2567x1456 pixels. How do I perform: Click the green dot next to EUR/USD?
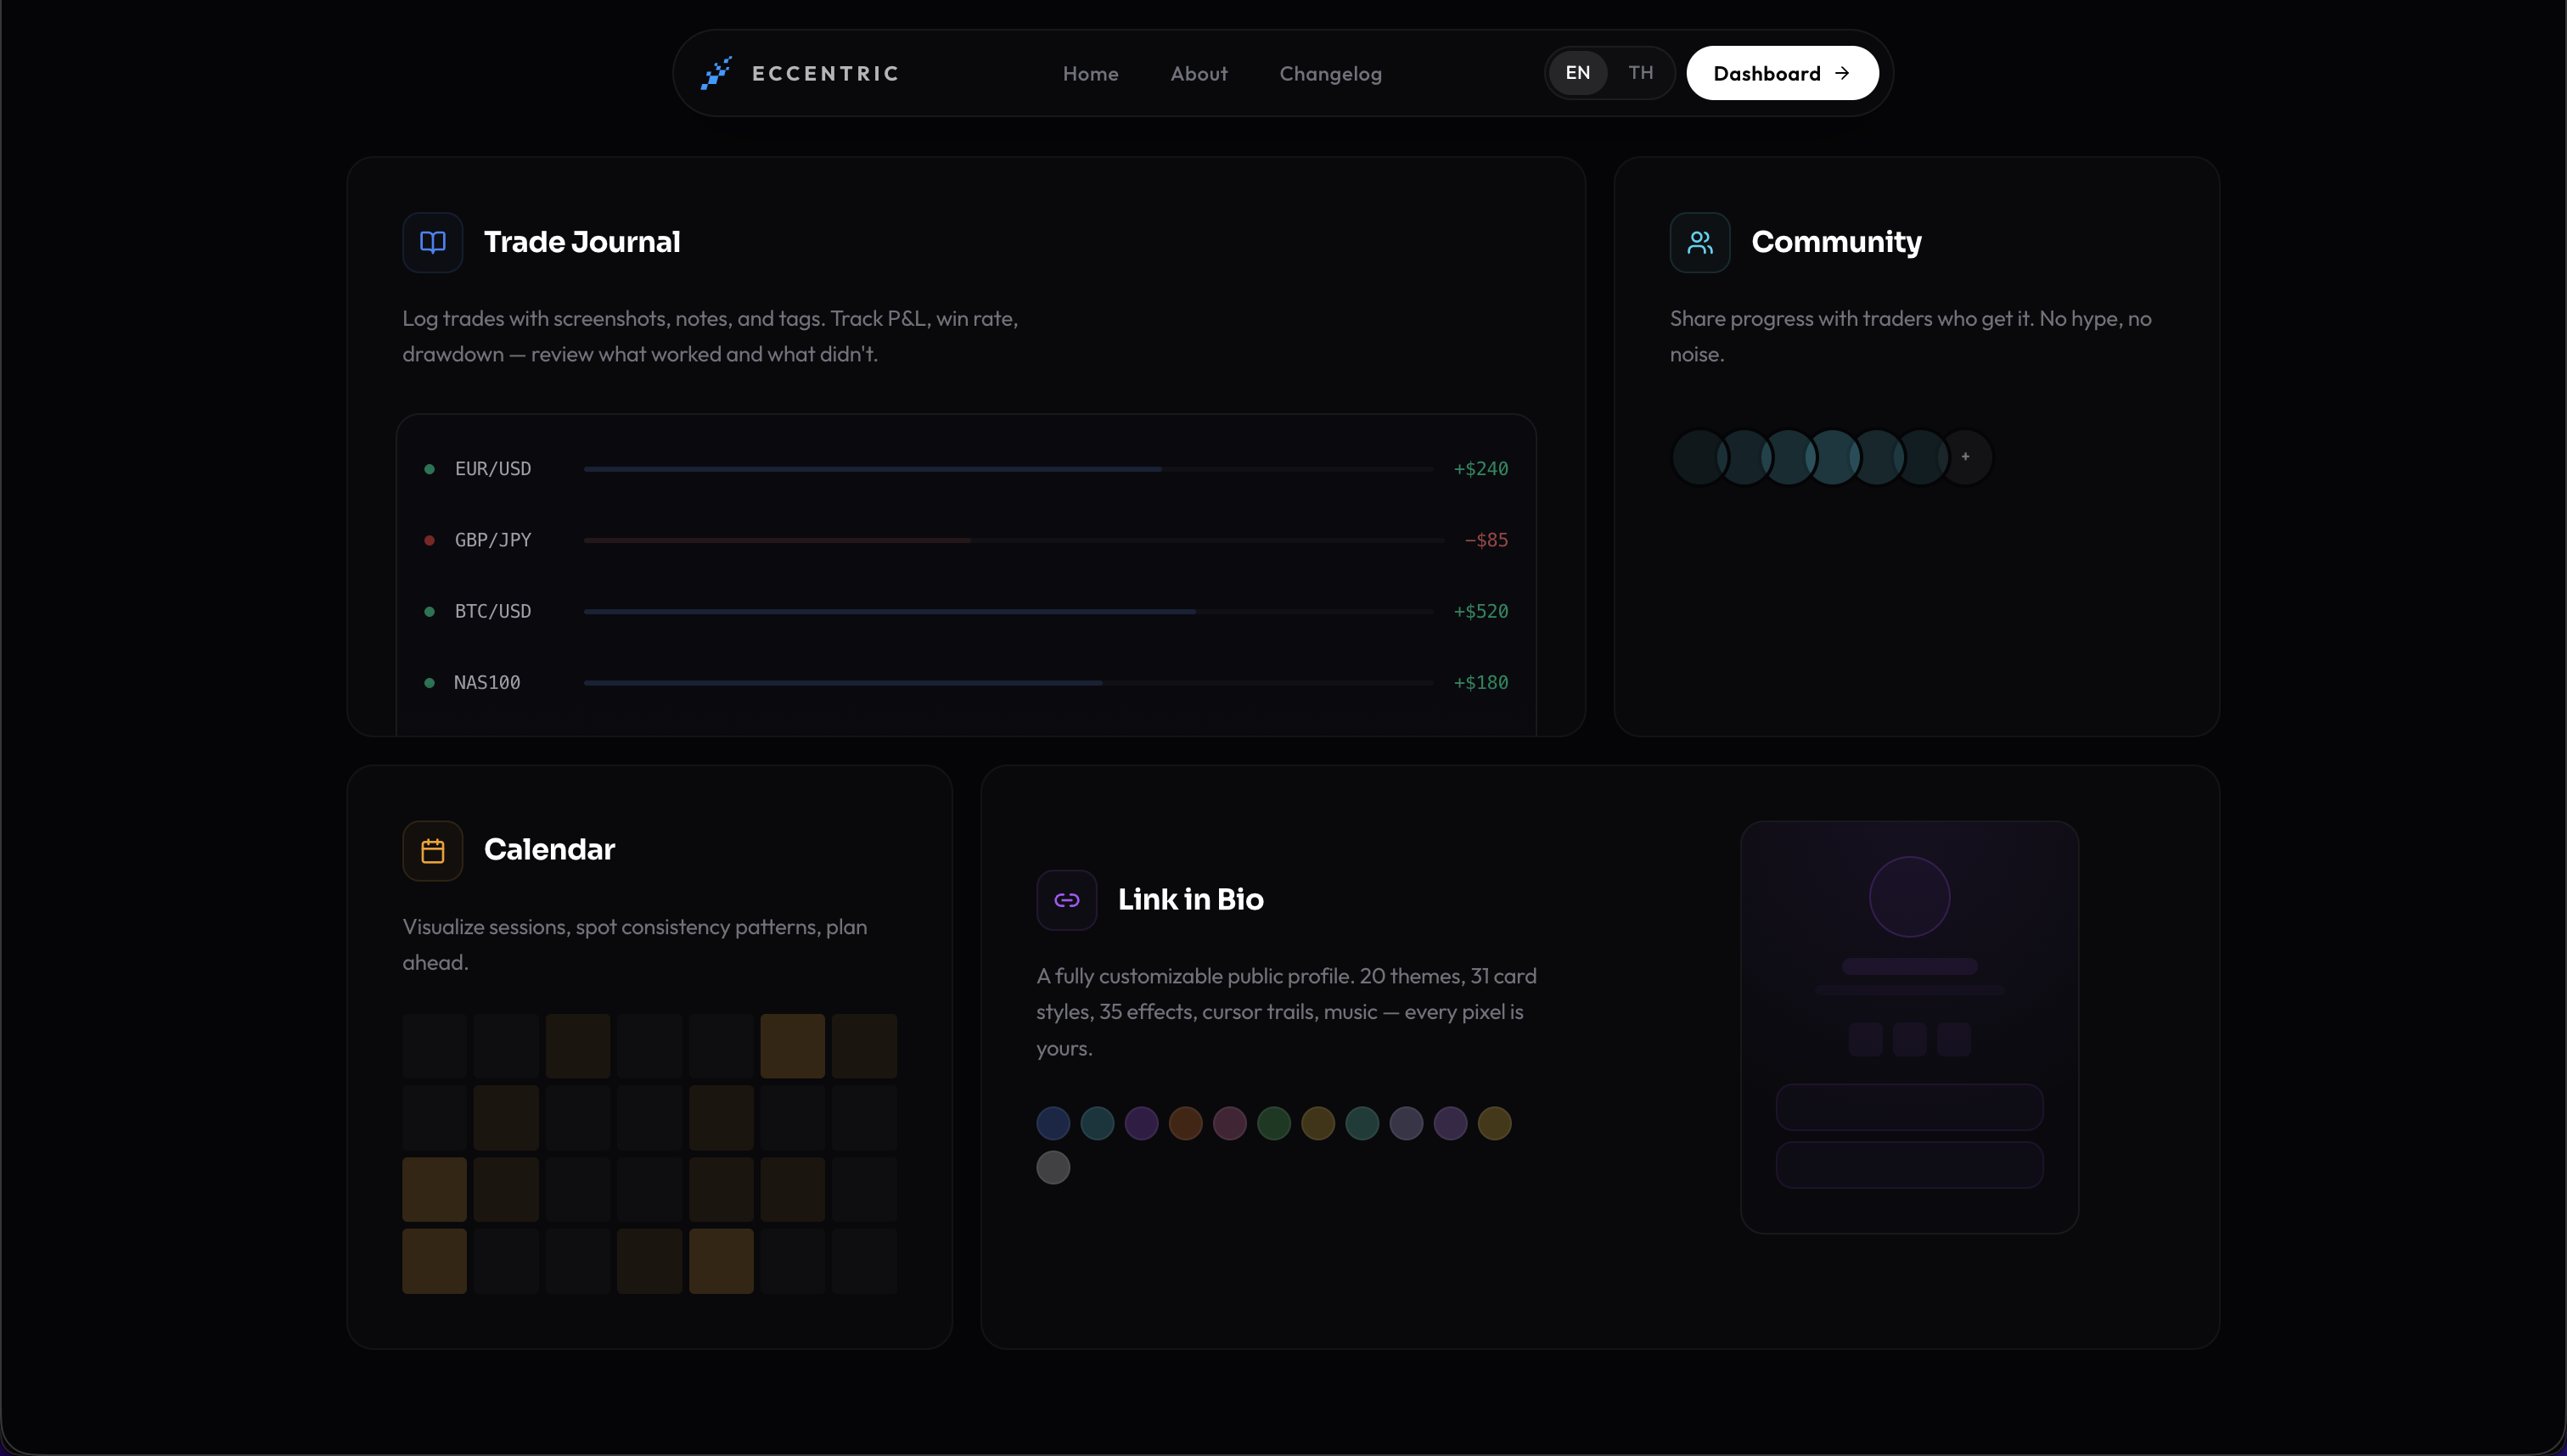point(430,468)
